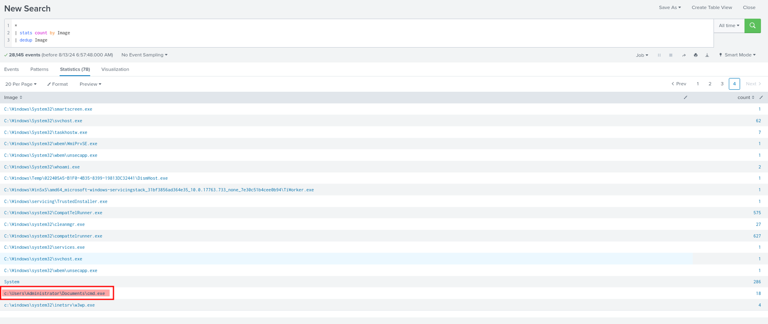Export results with the download icon
Image resolution: width=768 pixels, height=324 pixels.
(707, 55)
